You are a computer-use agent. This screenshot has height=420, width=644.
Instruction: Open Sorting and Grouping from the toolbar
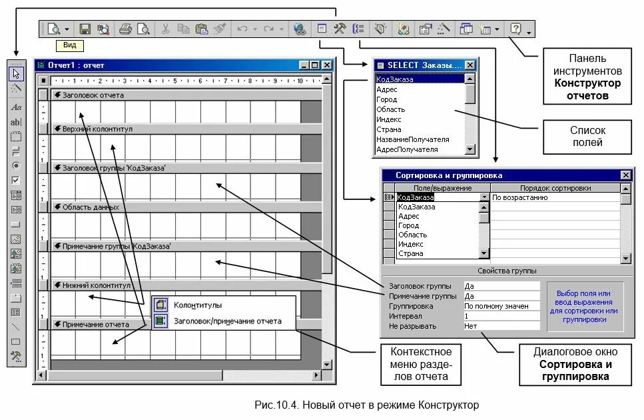[358, 29]
